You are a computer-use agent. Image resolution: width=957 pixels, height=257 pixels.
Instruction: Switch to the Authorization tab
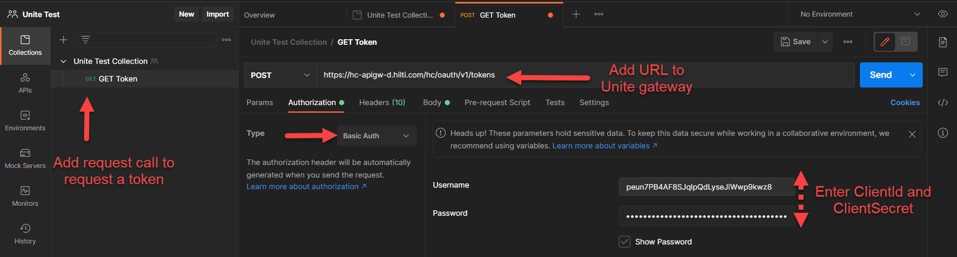pyautogui.click(x=316, y=103)
